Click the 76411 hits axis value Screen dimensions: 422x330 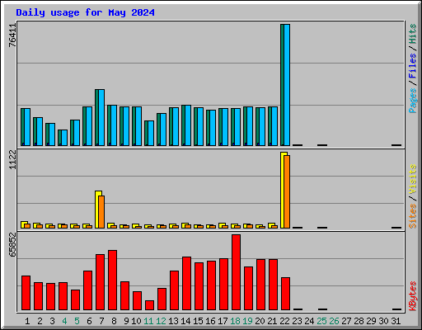click(12, 35)
